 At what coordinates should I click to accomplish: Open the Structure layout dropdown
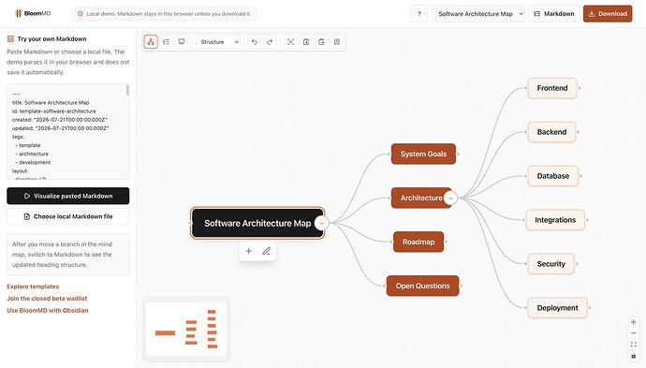[x=218, y=41]
